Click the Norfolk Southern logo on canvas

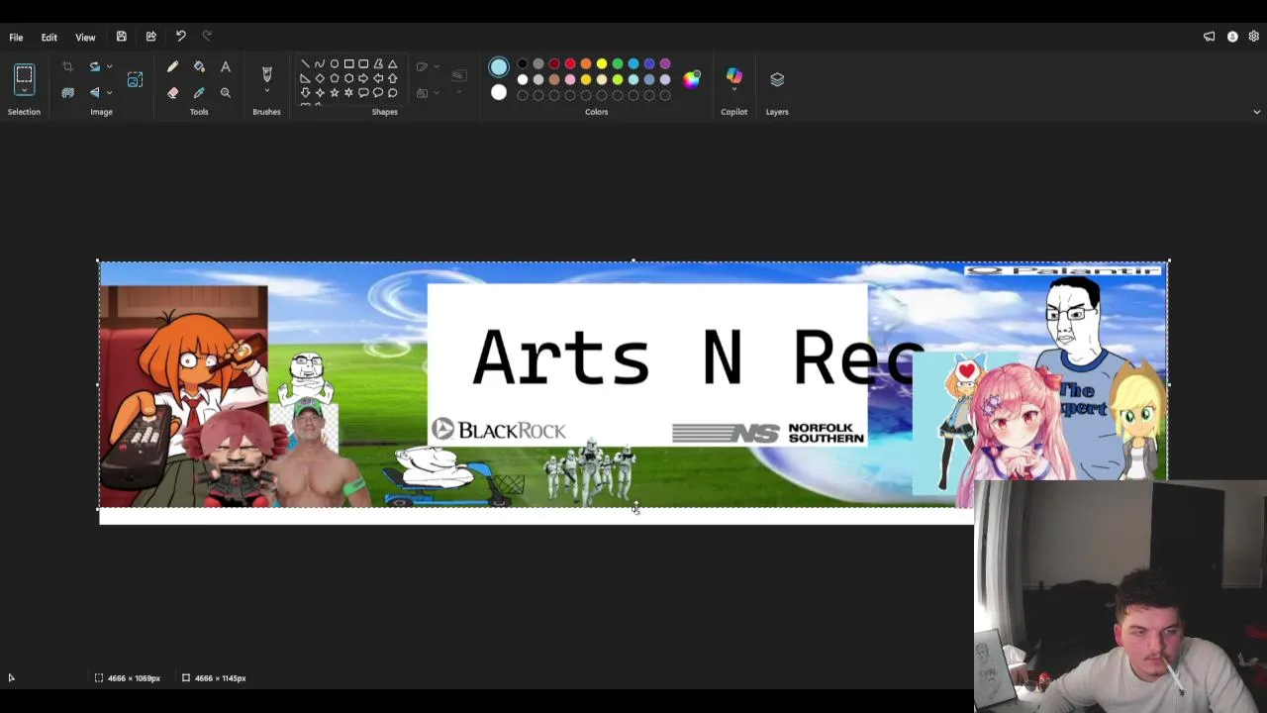(768, 433)
